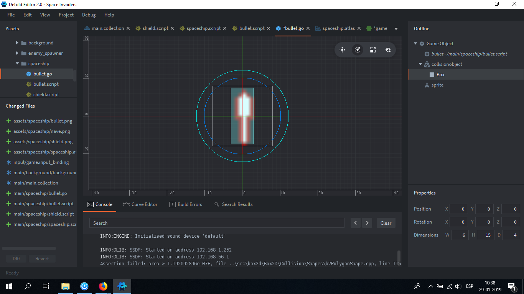Collapse the collisionobject node in Outline
The image size is (524, 294).
click(420, 64)
